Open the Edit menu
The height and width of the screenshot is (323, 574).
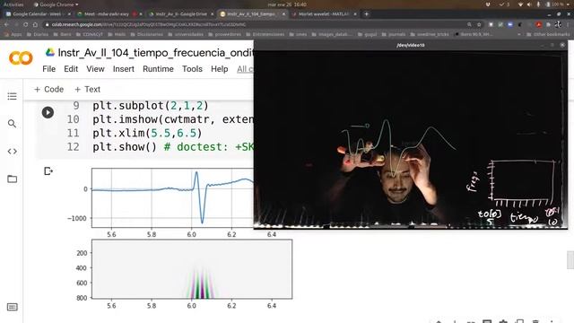pyautogui.click(x=71, y=69)
